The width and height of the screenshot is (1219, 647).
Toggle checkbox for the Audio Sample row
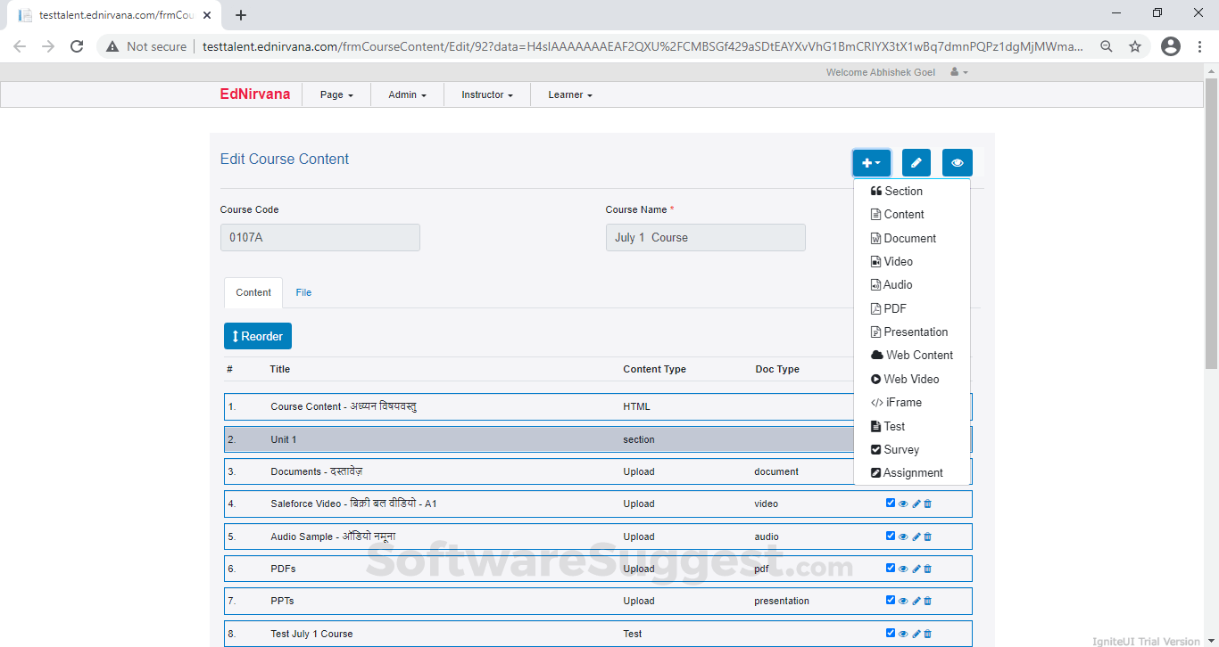tap(891, 536)
